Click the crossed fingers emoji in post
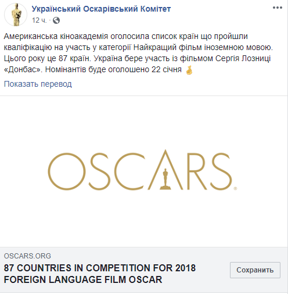Viewport: 288px width, 294px height. pos(189,70)
